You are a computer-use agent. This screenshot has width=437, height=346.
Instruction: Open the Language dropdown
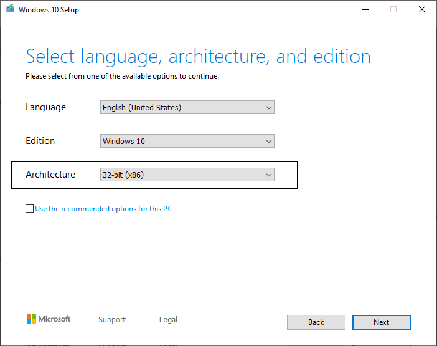(x=187, y=107)
